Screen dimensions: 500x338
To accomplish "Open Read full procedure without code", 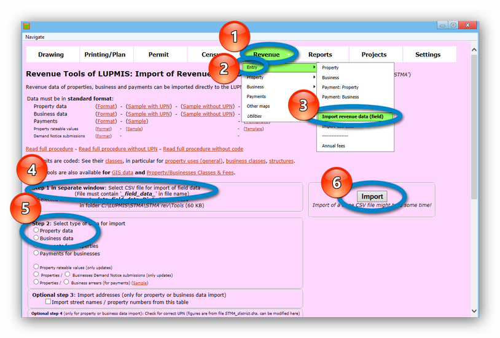I will [x=203, y=149].
